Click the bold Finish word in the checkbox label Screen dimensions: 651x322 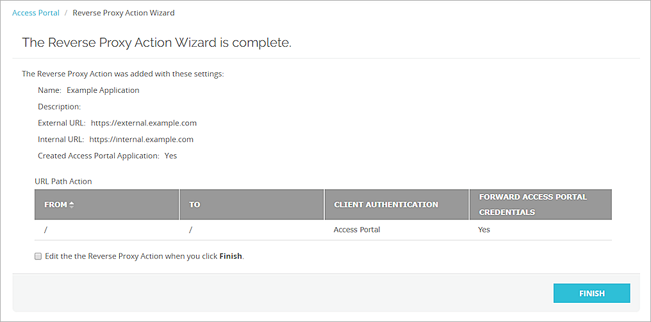tap(231, 256)
